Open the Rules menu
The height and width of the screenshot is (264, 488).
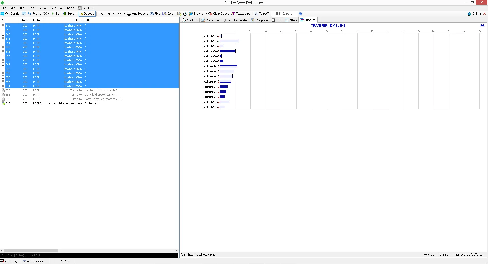click(22, 8)
